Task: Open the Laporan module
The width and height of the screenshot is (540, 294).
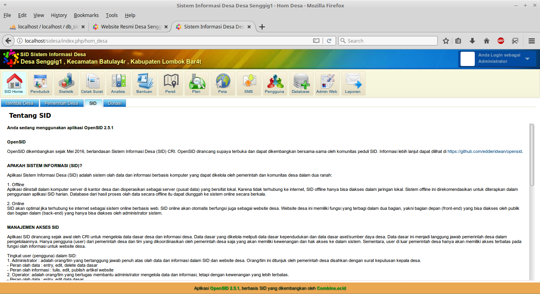Action: click(x=353, y=83)
